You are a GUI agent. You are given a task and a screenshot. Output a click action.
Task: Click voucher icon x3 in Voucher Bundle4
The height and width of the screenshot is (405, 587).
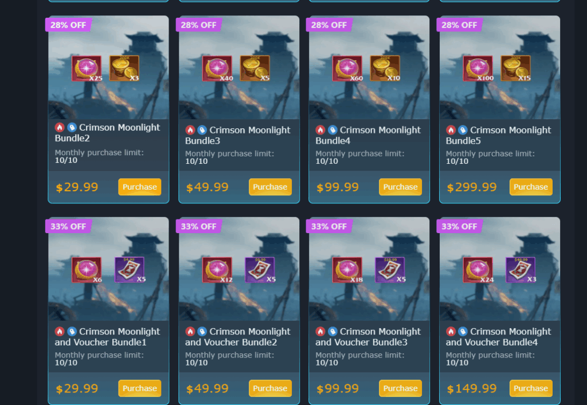pyautogui.click(x=521, y=270)
